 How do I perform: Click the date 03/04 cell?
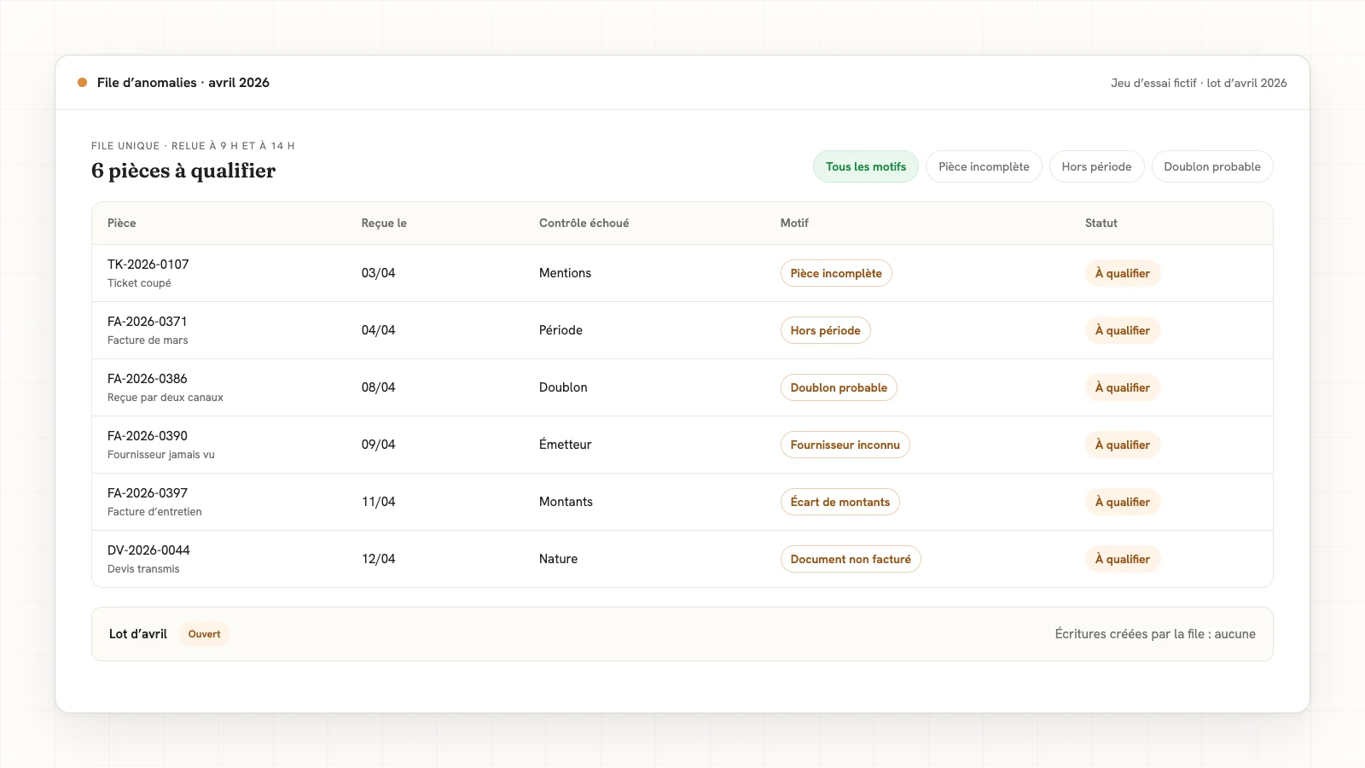pyautogui.click(x=379, y=273)
